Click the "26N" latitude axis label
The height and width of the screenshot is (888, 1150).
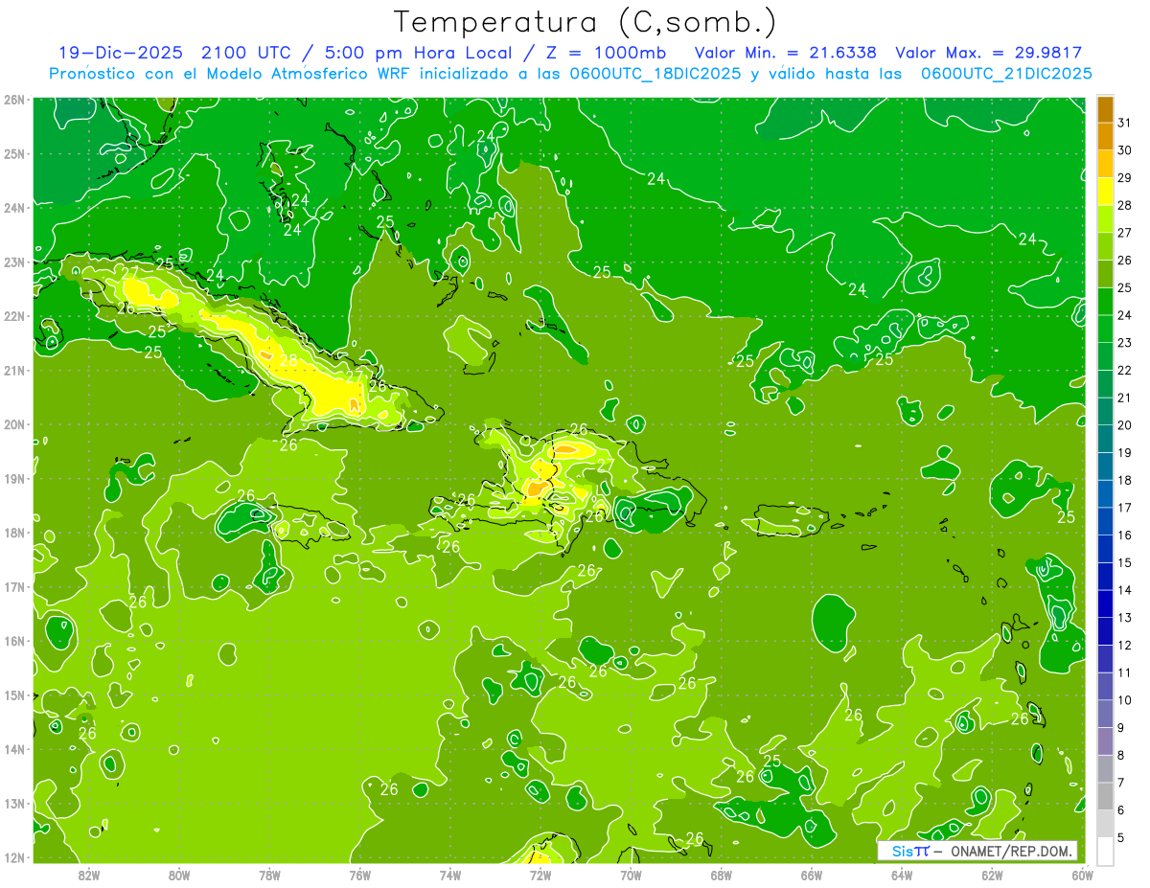(x=13, y=100)
